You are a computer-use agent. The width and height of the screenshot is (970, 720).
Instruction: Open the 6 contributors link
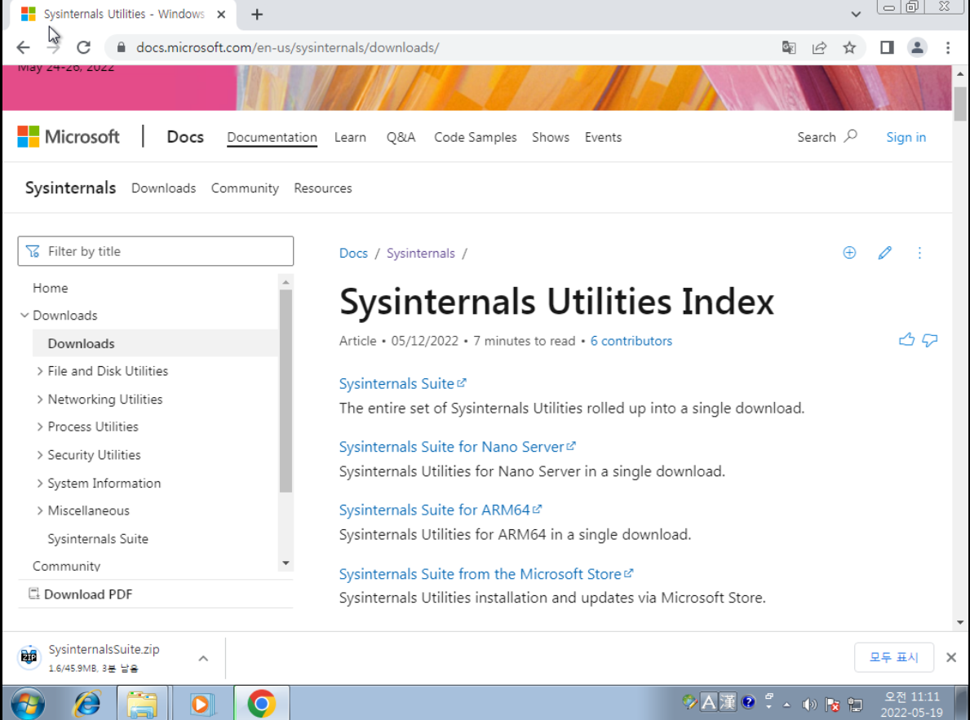tap(631, 341)
